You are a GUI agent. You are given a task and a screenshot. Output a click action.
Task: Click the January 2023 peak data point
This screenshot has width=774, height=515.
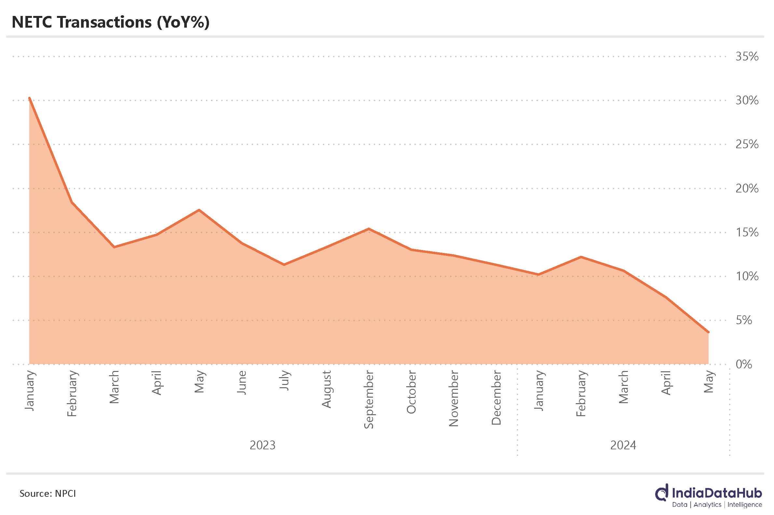coord(30,98)
